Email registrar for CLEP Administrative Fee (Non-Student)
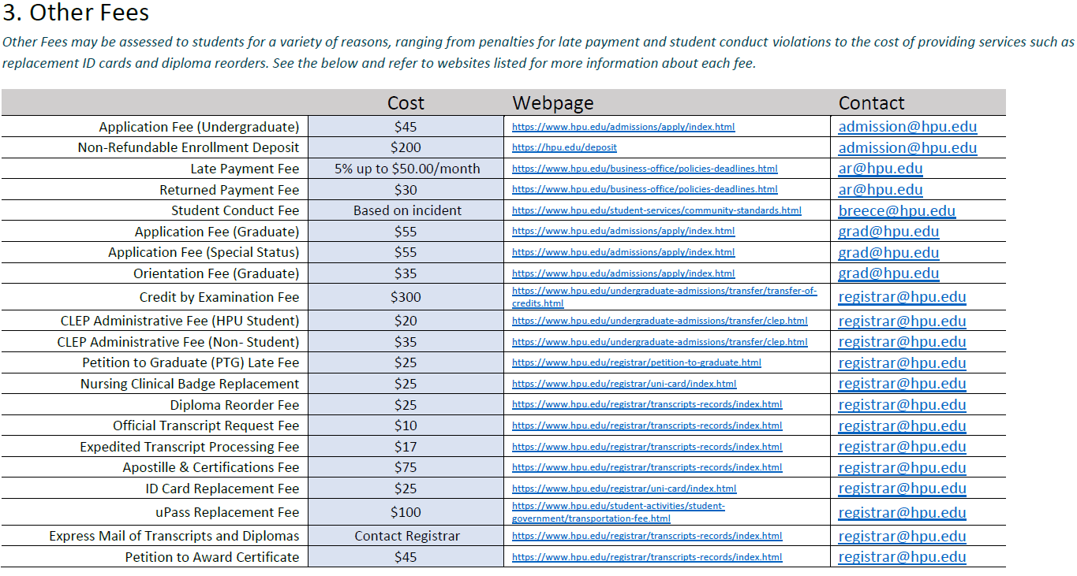Screen dimensions: 1077x576 (x=902, y=342)
